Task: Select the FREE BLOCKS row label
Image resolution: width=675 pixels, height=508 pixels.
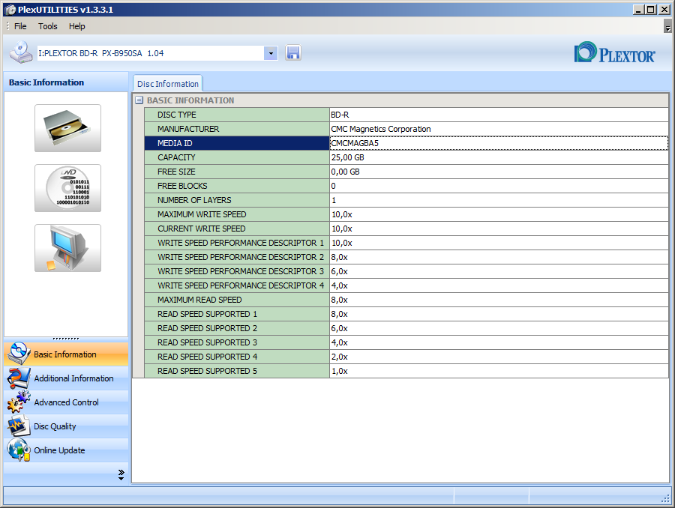Action: (237, 186)
